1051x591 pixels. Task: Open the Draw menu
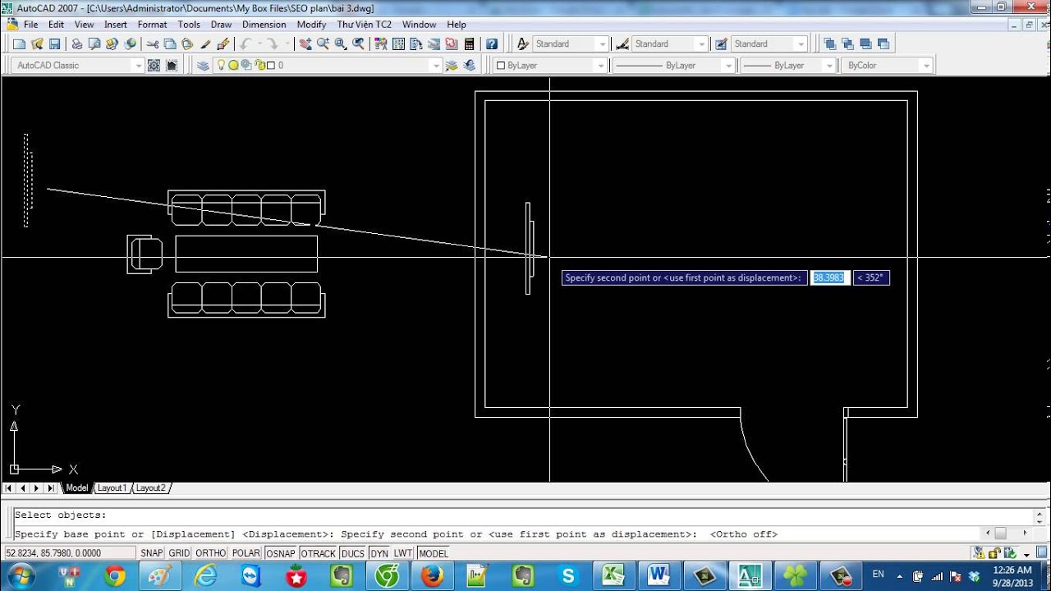pyautogui.click(x=221, y=25)
